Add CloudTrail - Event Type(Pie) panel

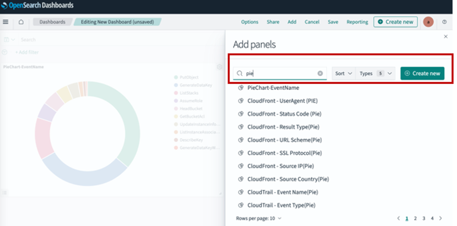point(281,205)
